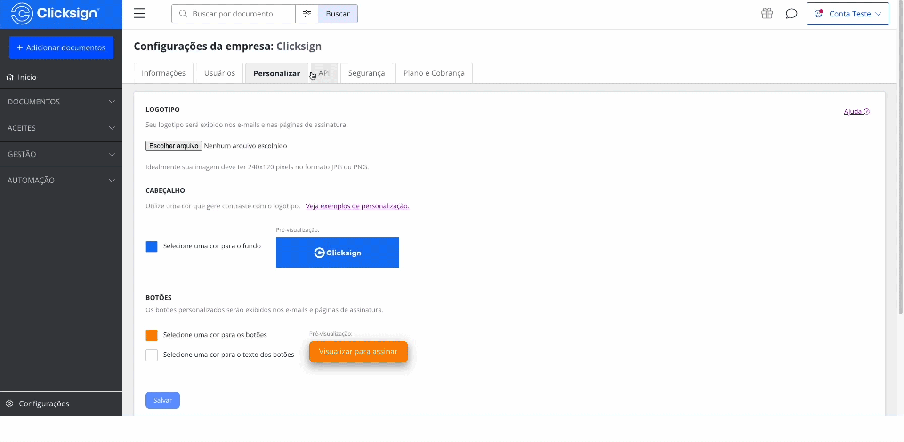Pick the blue header background color swatch
The image size is (904, 442).
click(152, 246)
